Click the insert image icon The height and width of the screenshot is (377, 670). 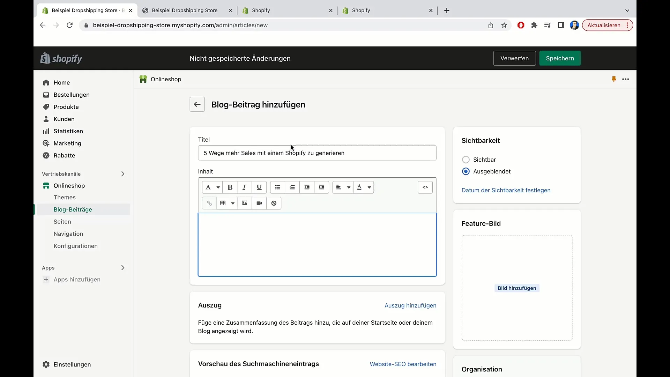(244, 203)
